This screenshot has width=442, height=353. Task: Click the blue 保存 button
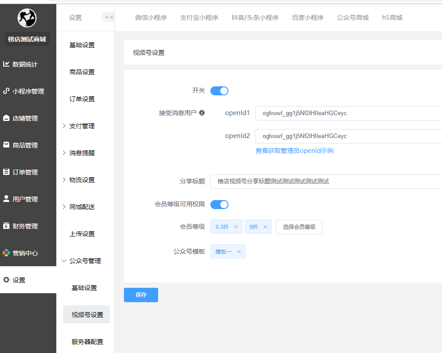click(141, 295)
